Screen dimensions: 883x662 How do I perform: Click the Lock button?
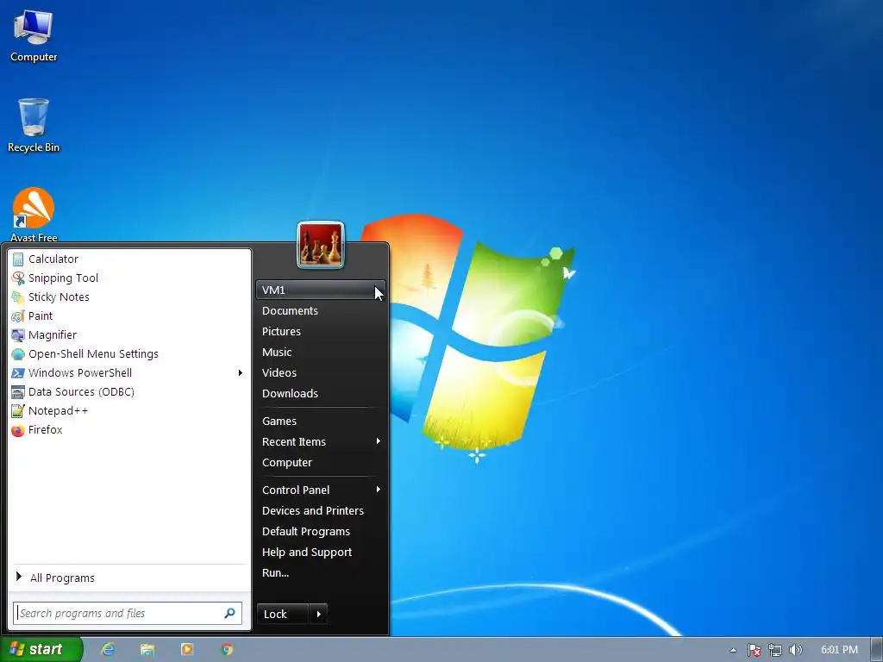click(x=283, y=614)
